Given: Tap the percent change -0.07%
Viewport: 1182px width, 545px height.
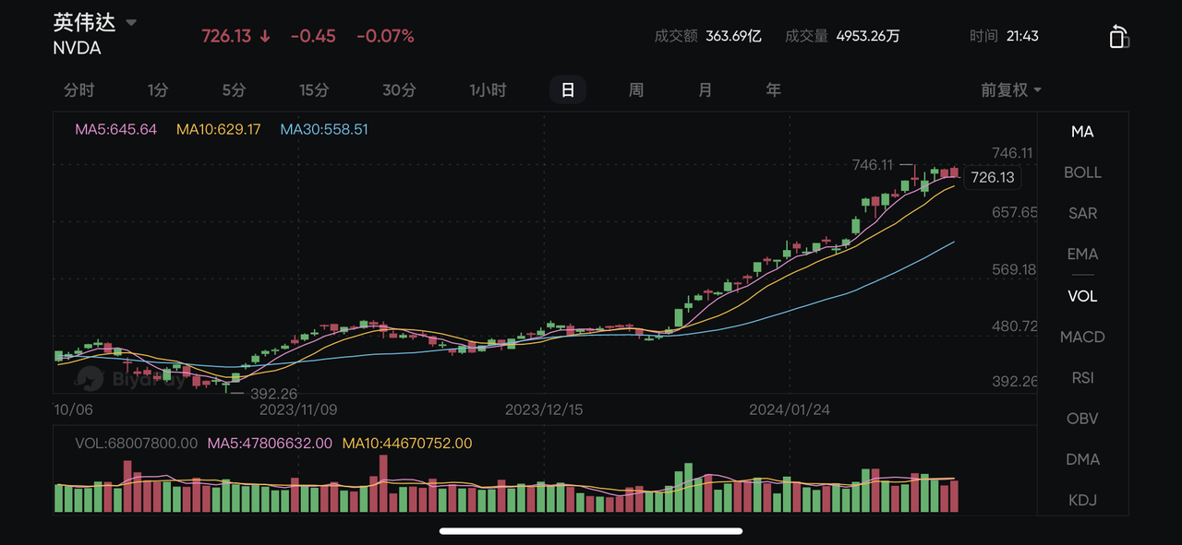Looking at the screenshot, I should (385, 36).
